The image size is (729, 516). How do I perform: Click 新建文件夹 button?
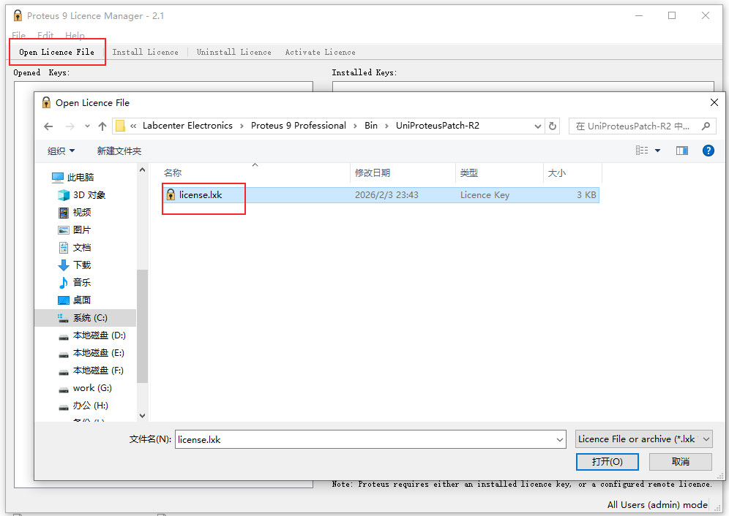[x=119, y=151]
